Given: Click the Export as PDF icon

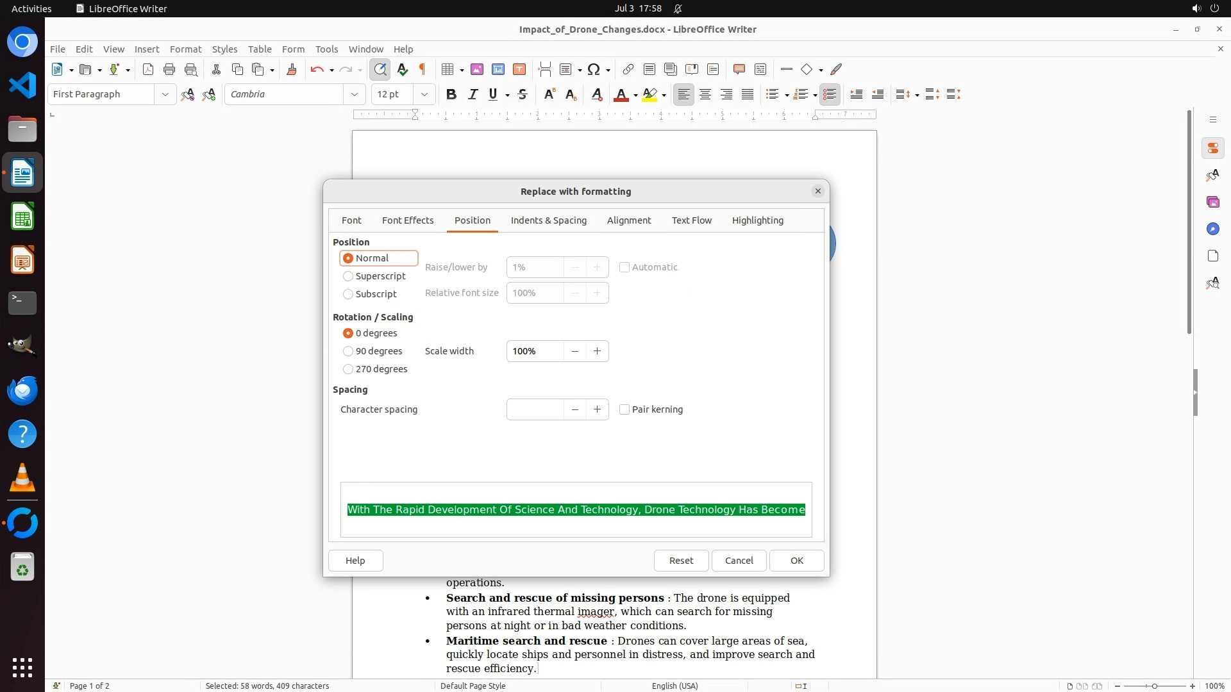Looking at the screenshot, I should (x=148, y=69).
